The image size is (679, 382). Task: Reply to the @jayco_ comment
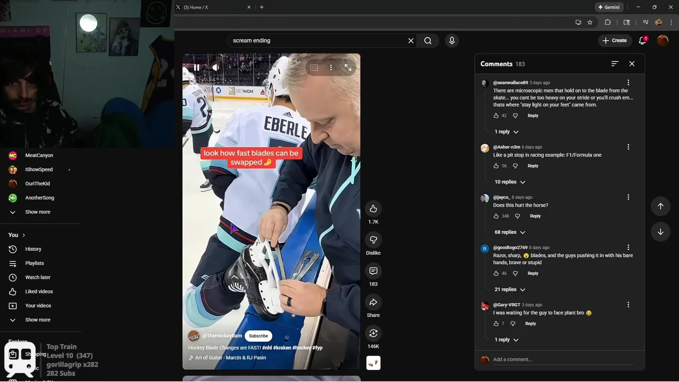pyautogui.click(x=535, y=216)
